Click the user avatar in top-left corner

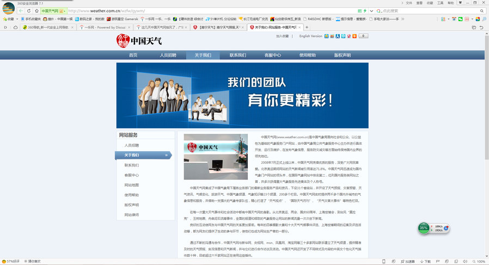(8, 8)
